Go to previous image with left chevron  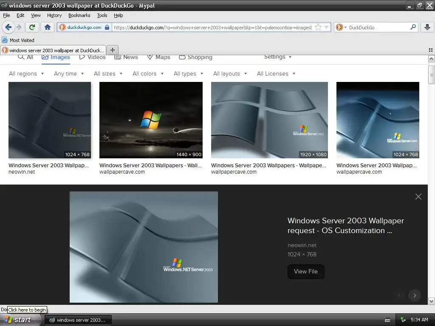click(399, 295)
